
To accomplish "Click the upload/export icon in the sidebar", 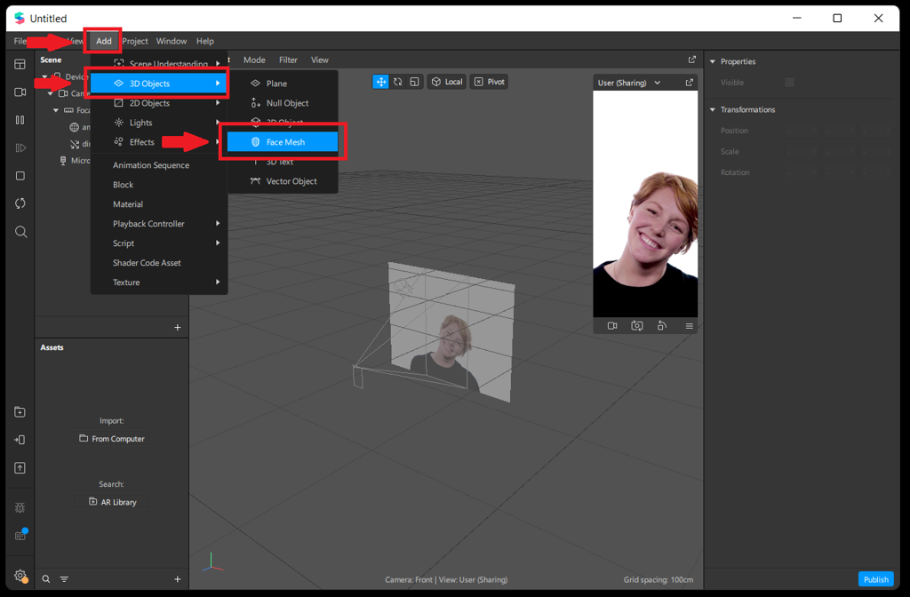I will pos(20,467).
